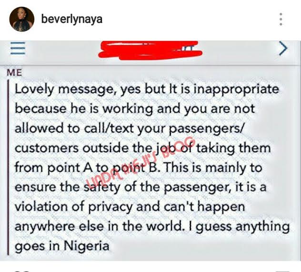This screenshot has width=301, height=272.
Task: Tap the red-scribbled conversation title
Action: [150, 50]
